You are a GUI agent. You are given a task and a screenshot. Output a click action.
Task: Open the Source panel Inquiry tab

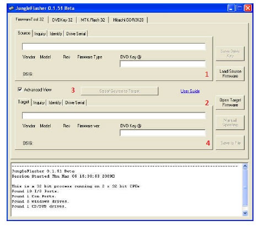tap(40, 34)
